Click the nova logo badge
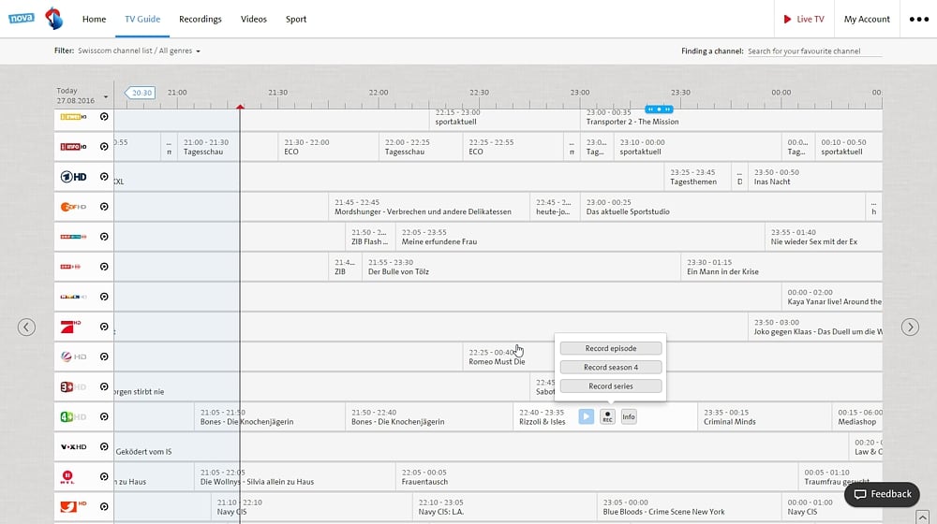This screenshot has width=937, height=524. pos(21,18)
